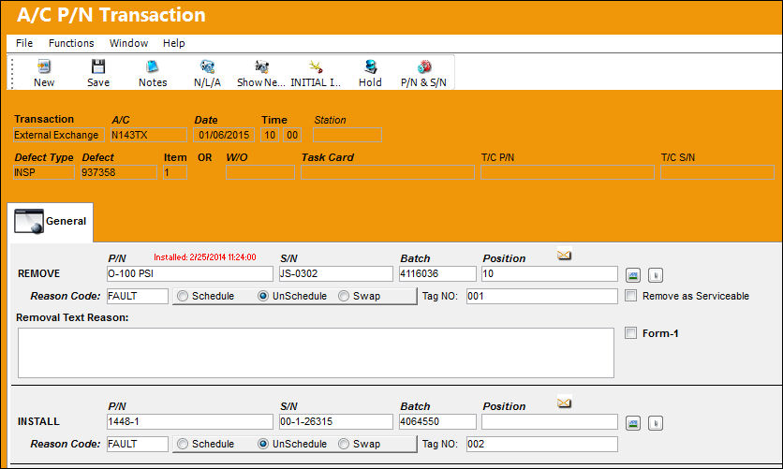Click the Tag NO field 002
Screen dimensions: 783x469
tap(541, 444)
